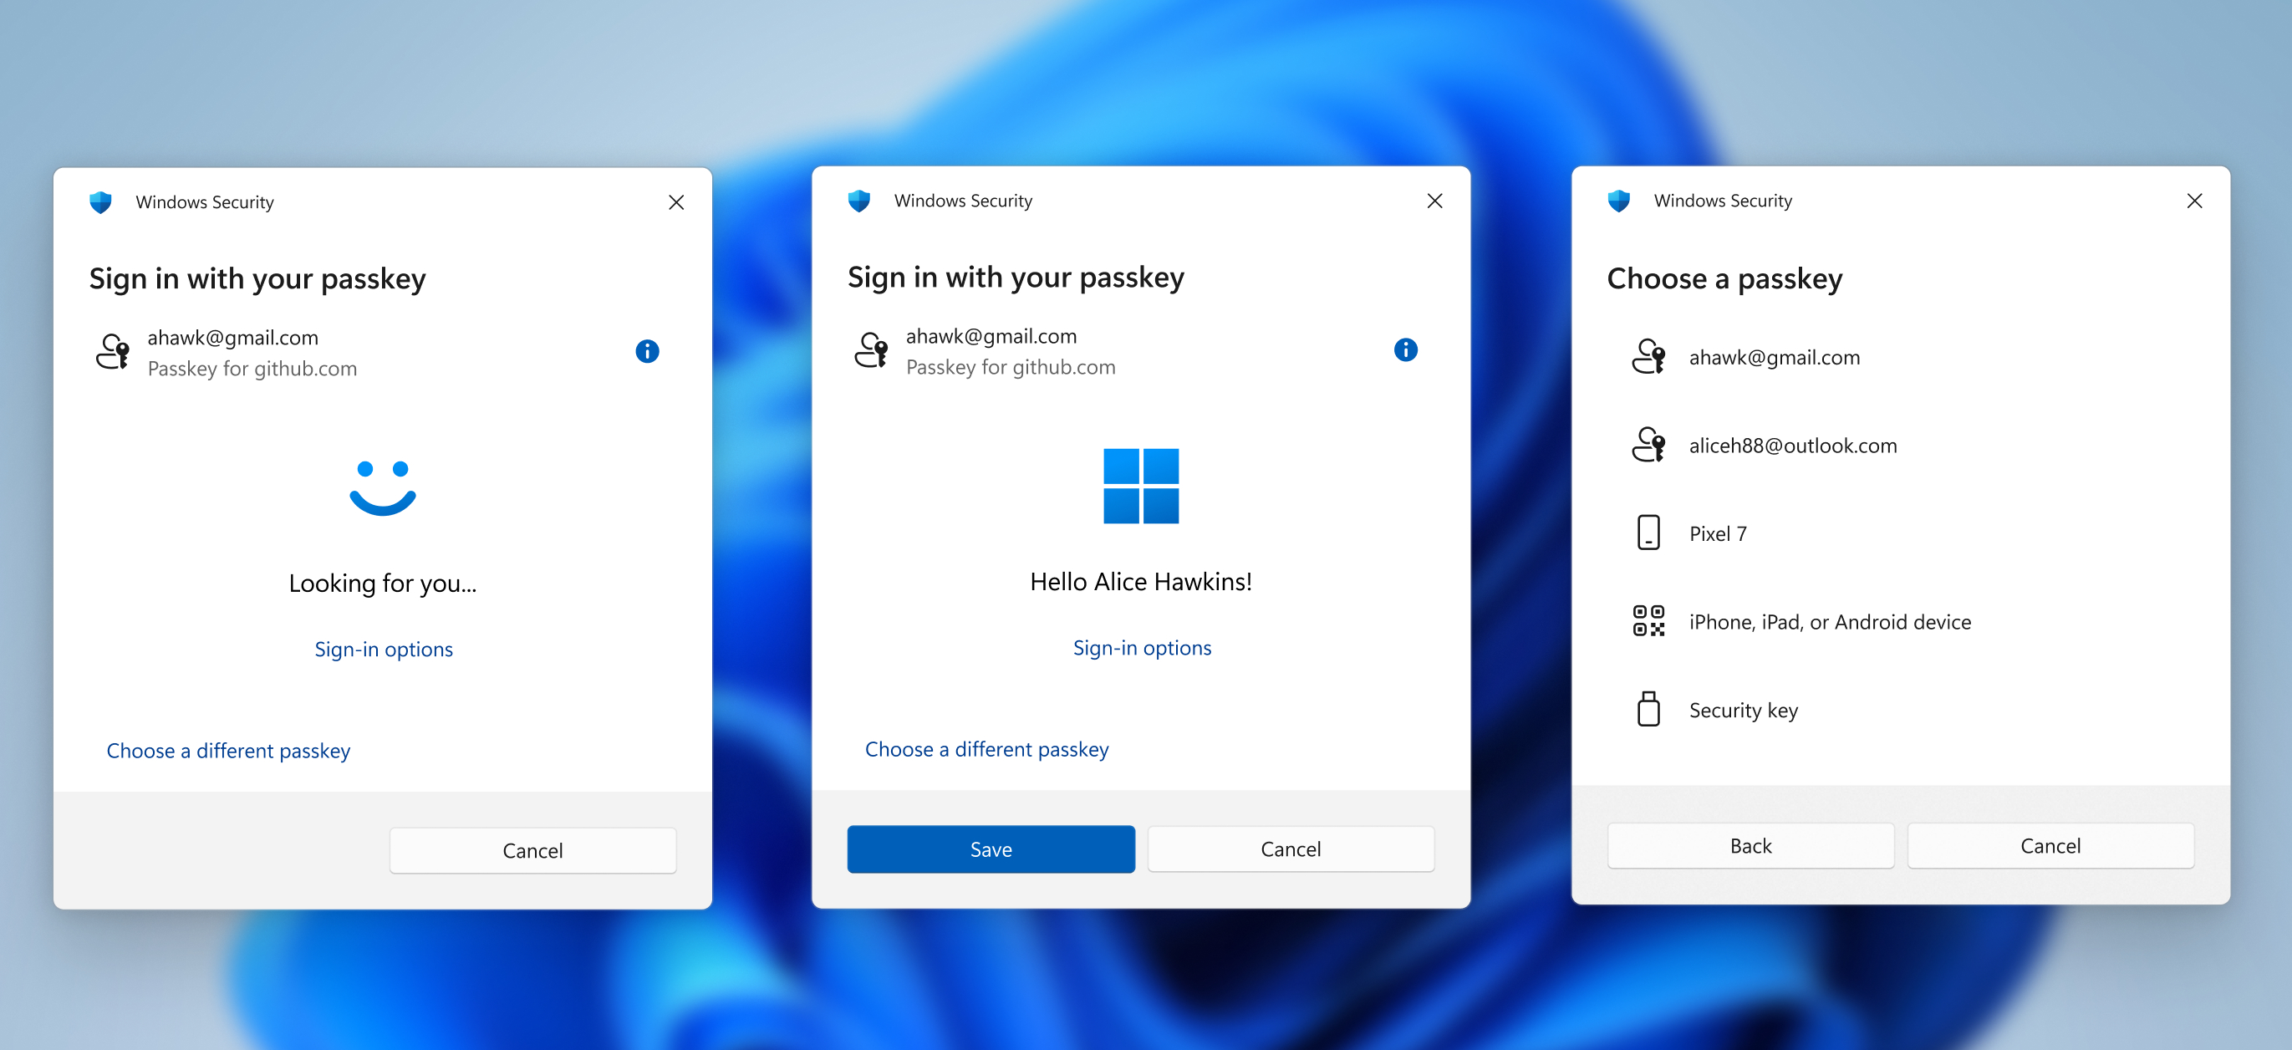Image resolution: width=2292 pixels, height=1050 pixels.
Task: Click Passkey for github.com in middle dialog
Action: tap(1010, 367)
